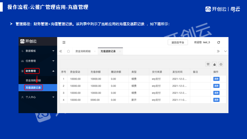
Task: Switch to the 资金消耗明细 tab
Action: (x=83, y=51)
